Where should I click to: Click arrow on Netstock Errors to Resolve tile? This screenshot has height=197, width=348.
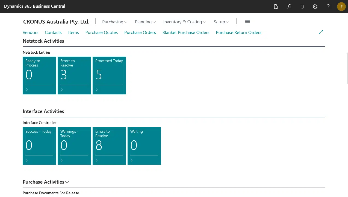62,90
